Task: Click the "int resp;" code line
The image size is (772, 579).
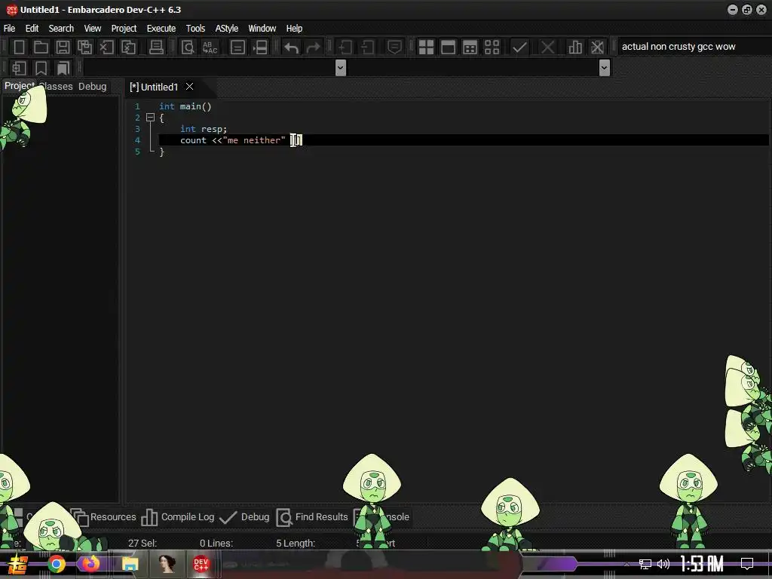Action: click(x=204, y=129)
